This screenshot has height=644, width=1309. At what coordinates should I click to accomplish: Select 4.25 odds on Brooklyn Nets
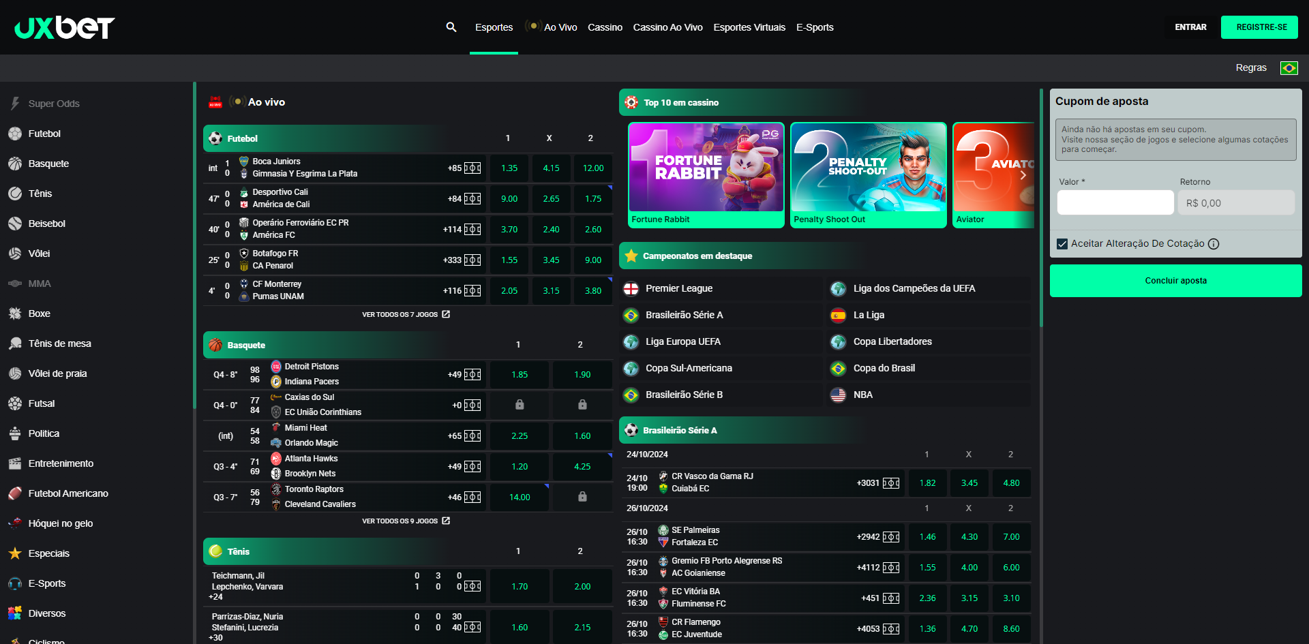pos(582,467)
